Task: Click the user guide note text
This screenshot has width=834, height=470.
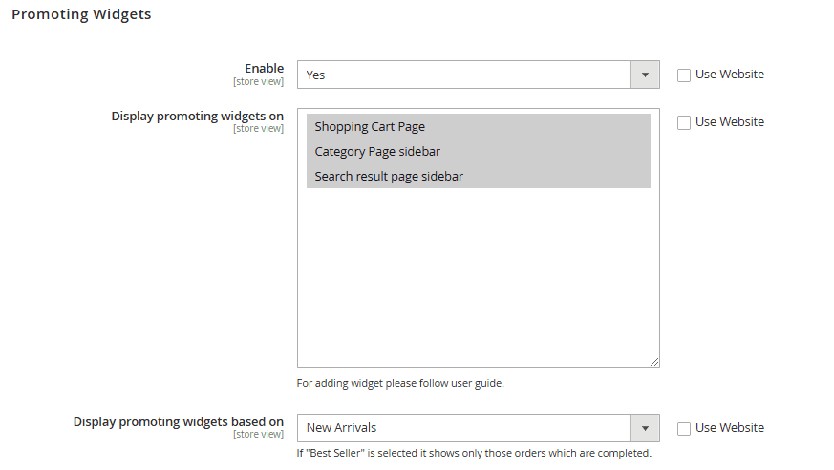Action: click(400, 383)
